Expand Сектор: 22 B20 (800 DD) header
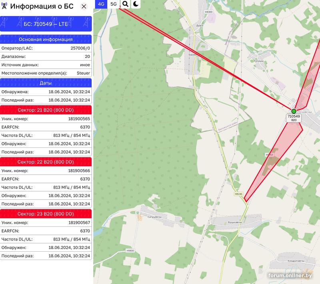 coord(46,162)
